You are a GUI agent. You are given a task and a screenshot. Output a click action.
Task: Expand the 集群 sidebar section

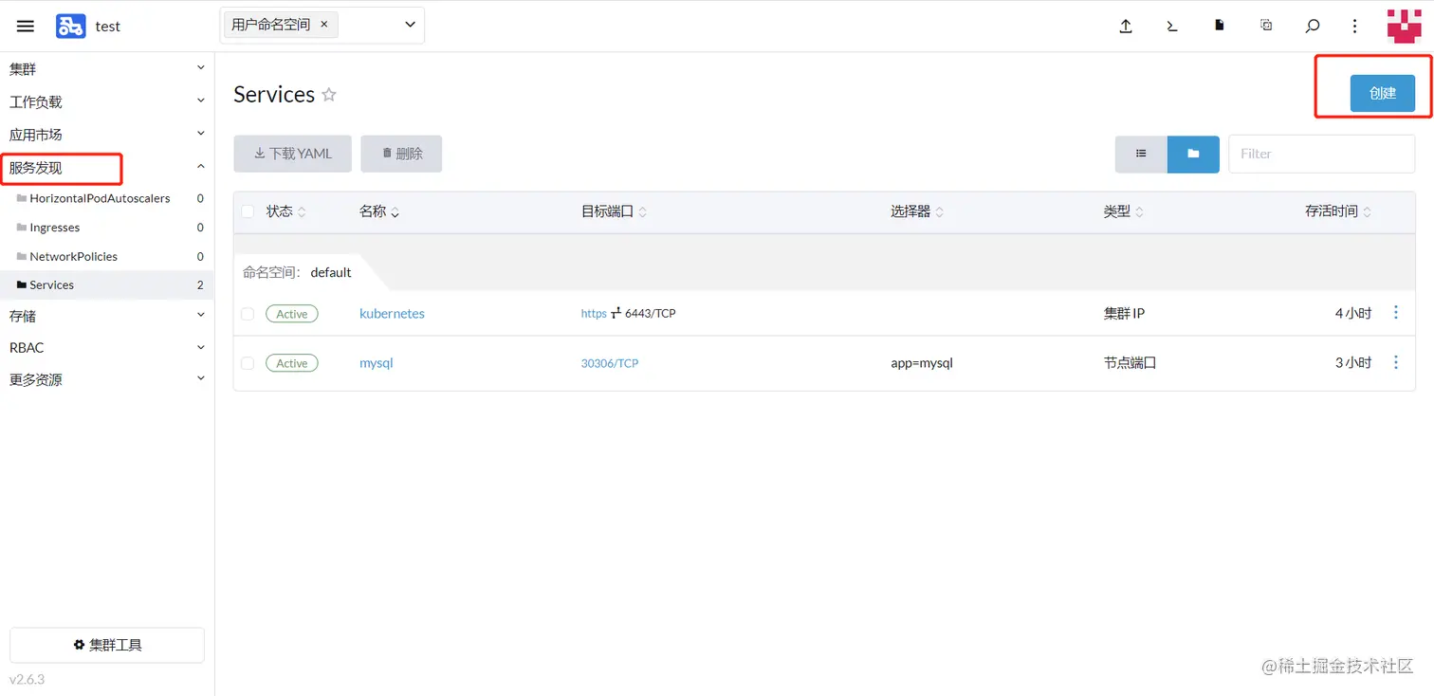point(106,69)
